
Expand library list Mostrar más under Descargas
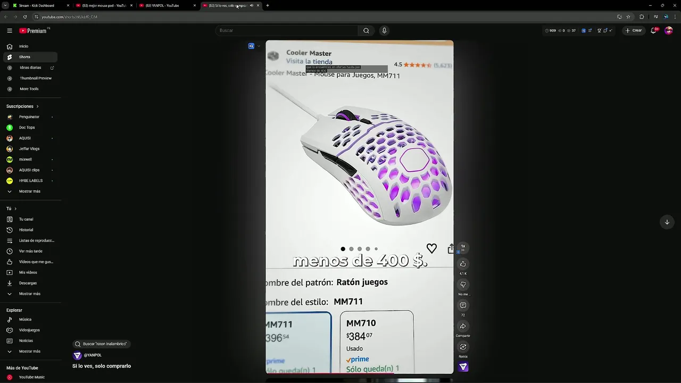pos(30,294)
